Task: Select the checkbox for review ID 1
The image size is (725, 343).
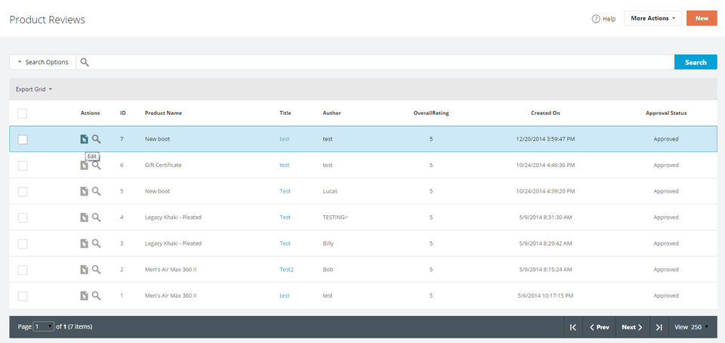Action: [x=22, y=296]
